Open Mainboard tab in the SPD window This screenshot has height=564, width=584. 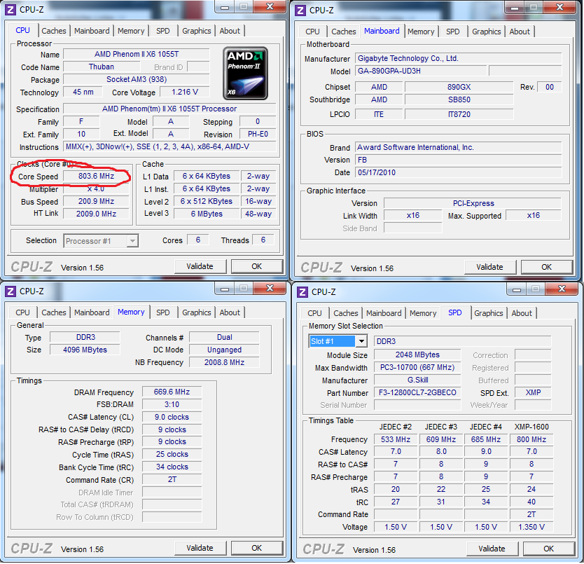tap(384, 313)
